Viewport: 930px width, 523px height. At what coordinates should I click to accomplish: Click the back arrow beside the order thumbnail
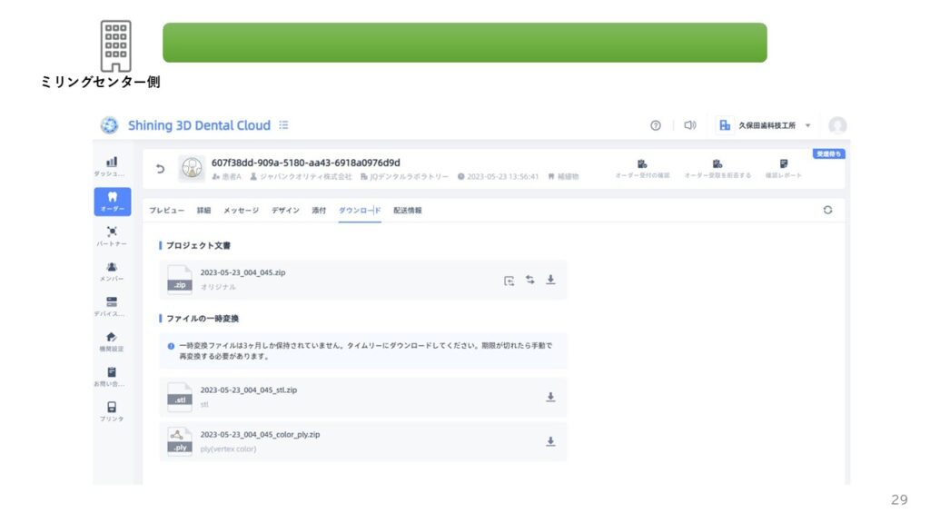(161, 169)
